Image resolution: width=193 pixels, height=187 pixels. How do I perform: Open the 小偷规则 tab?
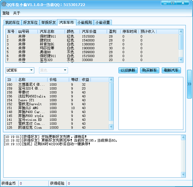[x=85, y=23]
